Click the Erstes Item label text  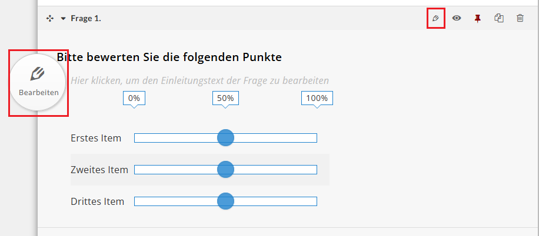pos(96,138)
